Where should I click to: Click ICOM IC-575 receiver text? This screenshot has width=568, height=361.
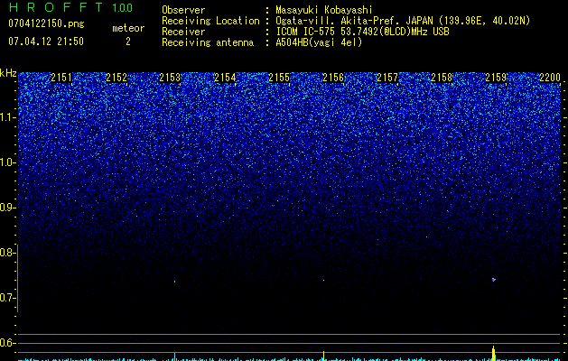click(x=362, y=32)
